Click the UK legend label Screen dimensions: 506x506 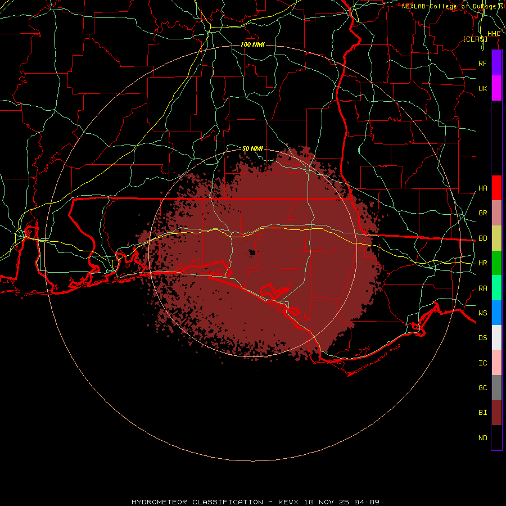click(x=483, y=89)
